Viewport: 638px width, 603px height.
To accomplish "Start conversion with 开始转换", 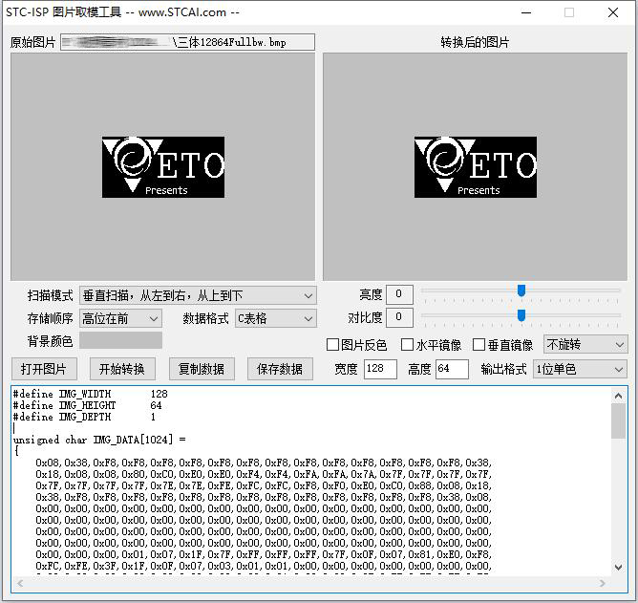I will tap(122, 369).
